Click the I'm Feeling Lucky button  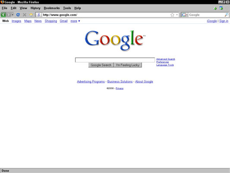[x=128, y=65]
